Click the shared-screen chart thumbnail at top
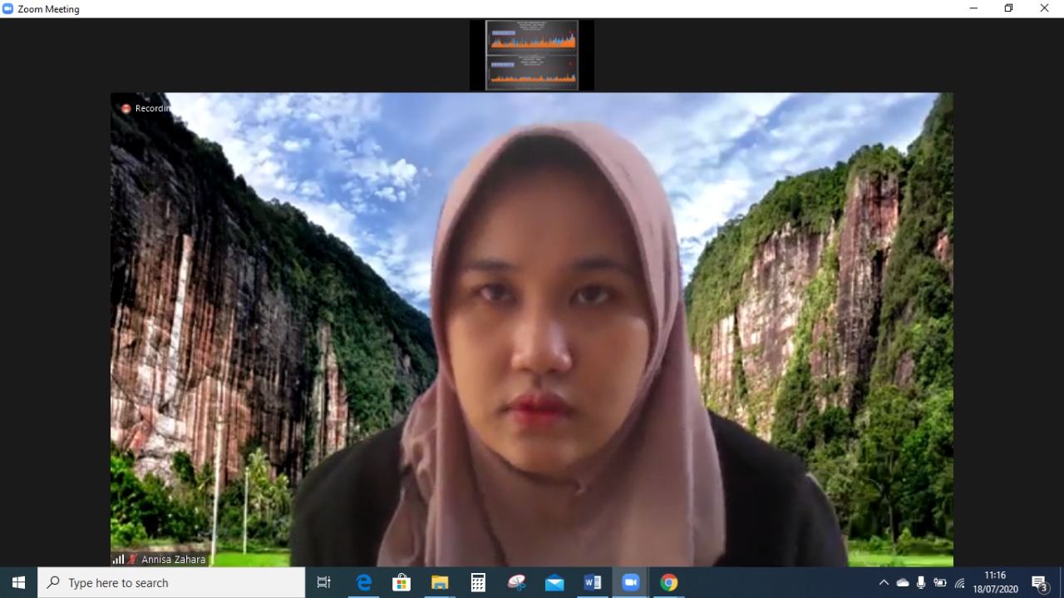 pos(532,55)
